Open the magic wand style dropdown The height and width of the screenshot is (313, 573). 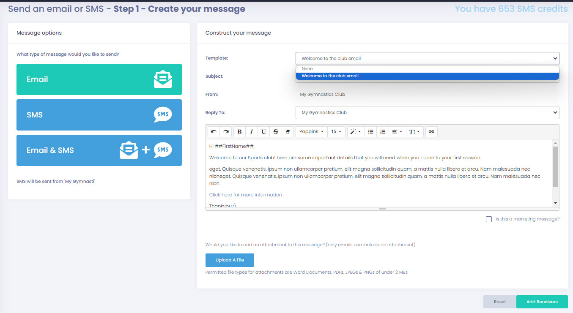pyautogui.click(x=356, y=132)
